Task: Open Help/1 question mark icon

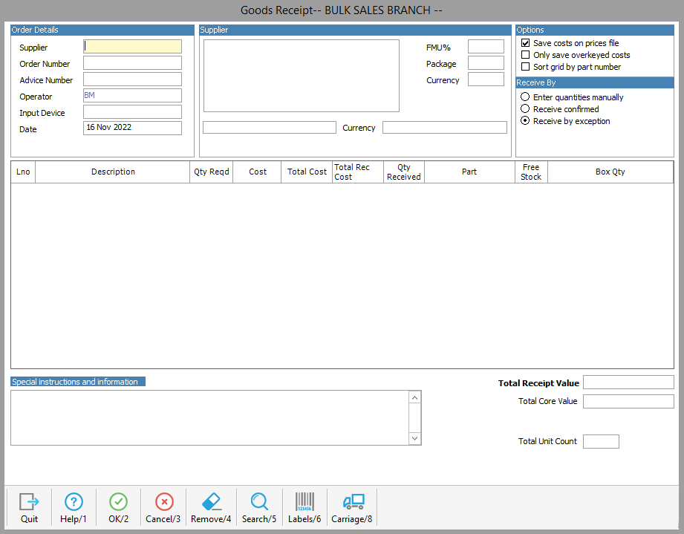Action: pyautogui.click(x=74, y=502)
